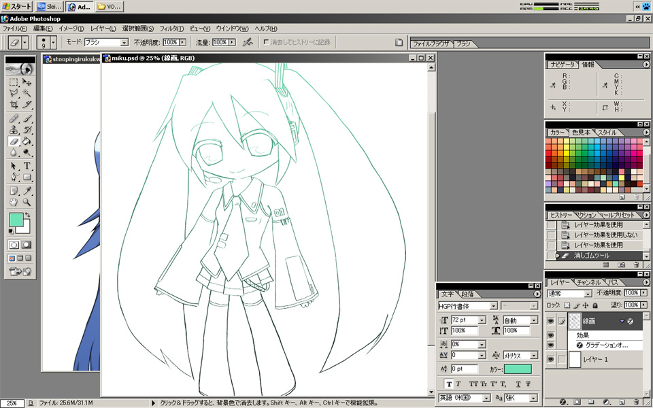Open the 72 pt font size dropdown
The image size is (653, 408).
click(482, 320)
